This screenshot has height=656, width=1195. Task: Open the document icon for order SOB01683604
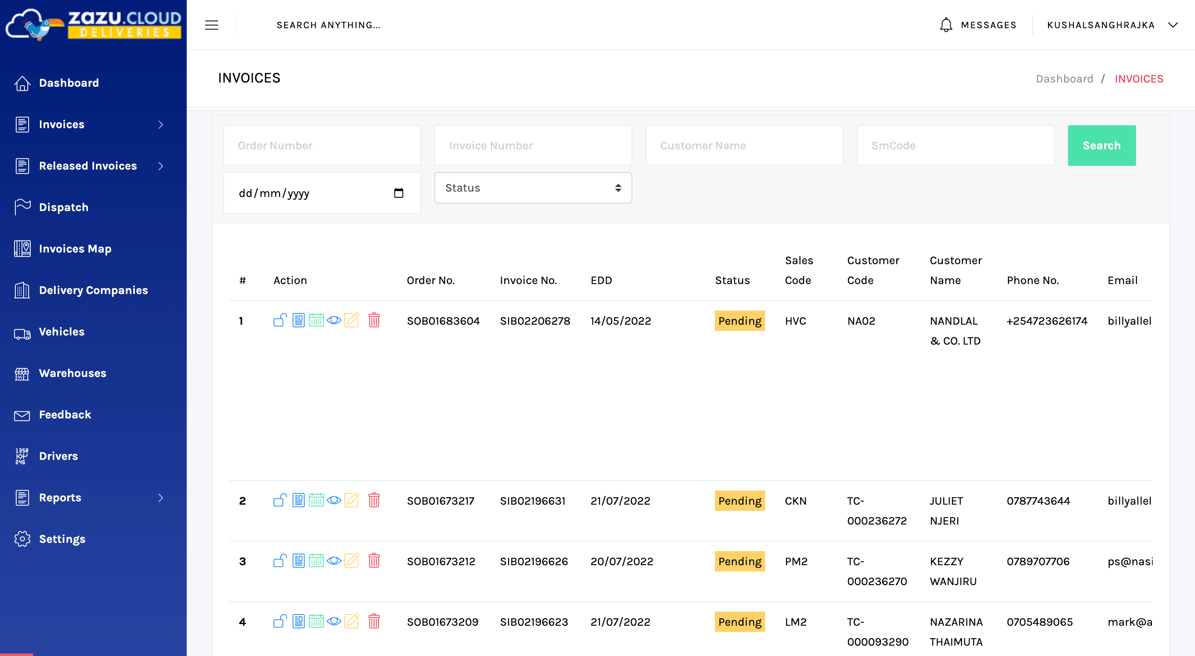pyautogui.click(x=298, y=321)
